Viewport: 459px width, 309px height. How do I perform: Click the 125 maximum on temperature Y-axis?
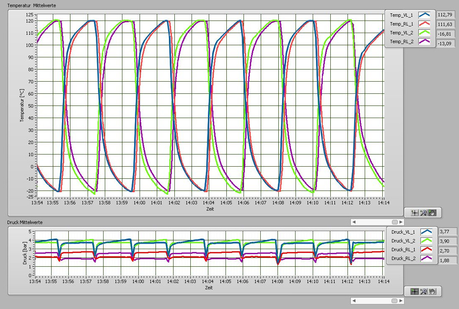coord(30,15)
